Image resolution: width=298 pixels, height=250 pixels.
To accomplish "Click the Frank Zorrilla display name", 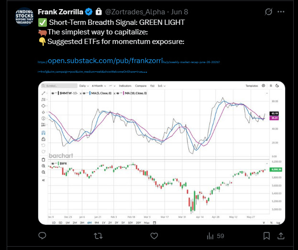I will 60,12.
